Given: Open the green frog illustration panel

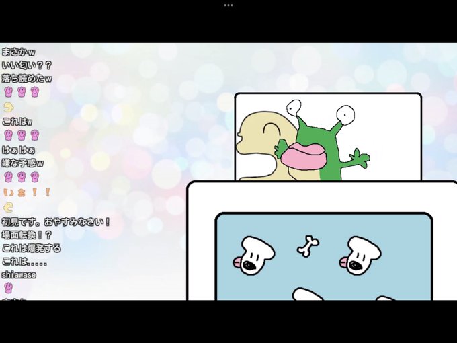Looking at the screenshot, I should tap(328, 137).
